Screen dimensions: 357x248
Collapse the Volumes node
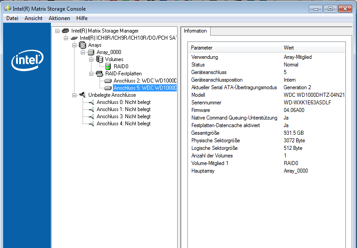91,59
